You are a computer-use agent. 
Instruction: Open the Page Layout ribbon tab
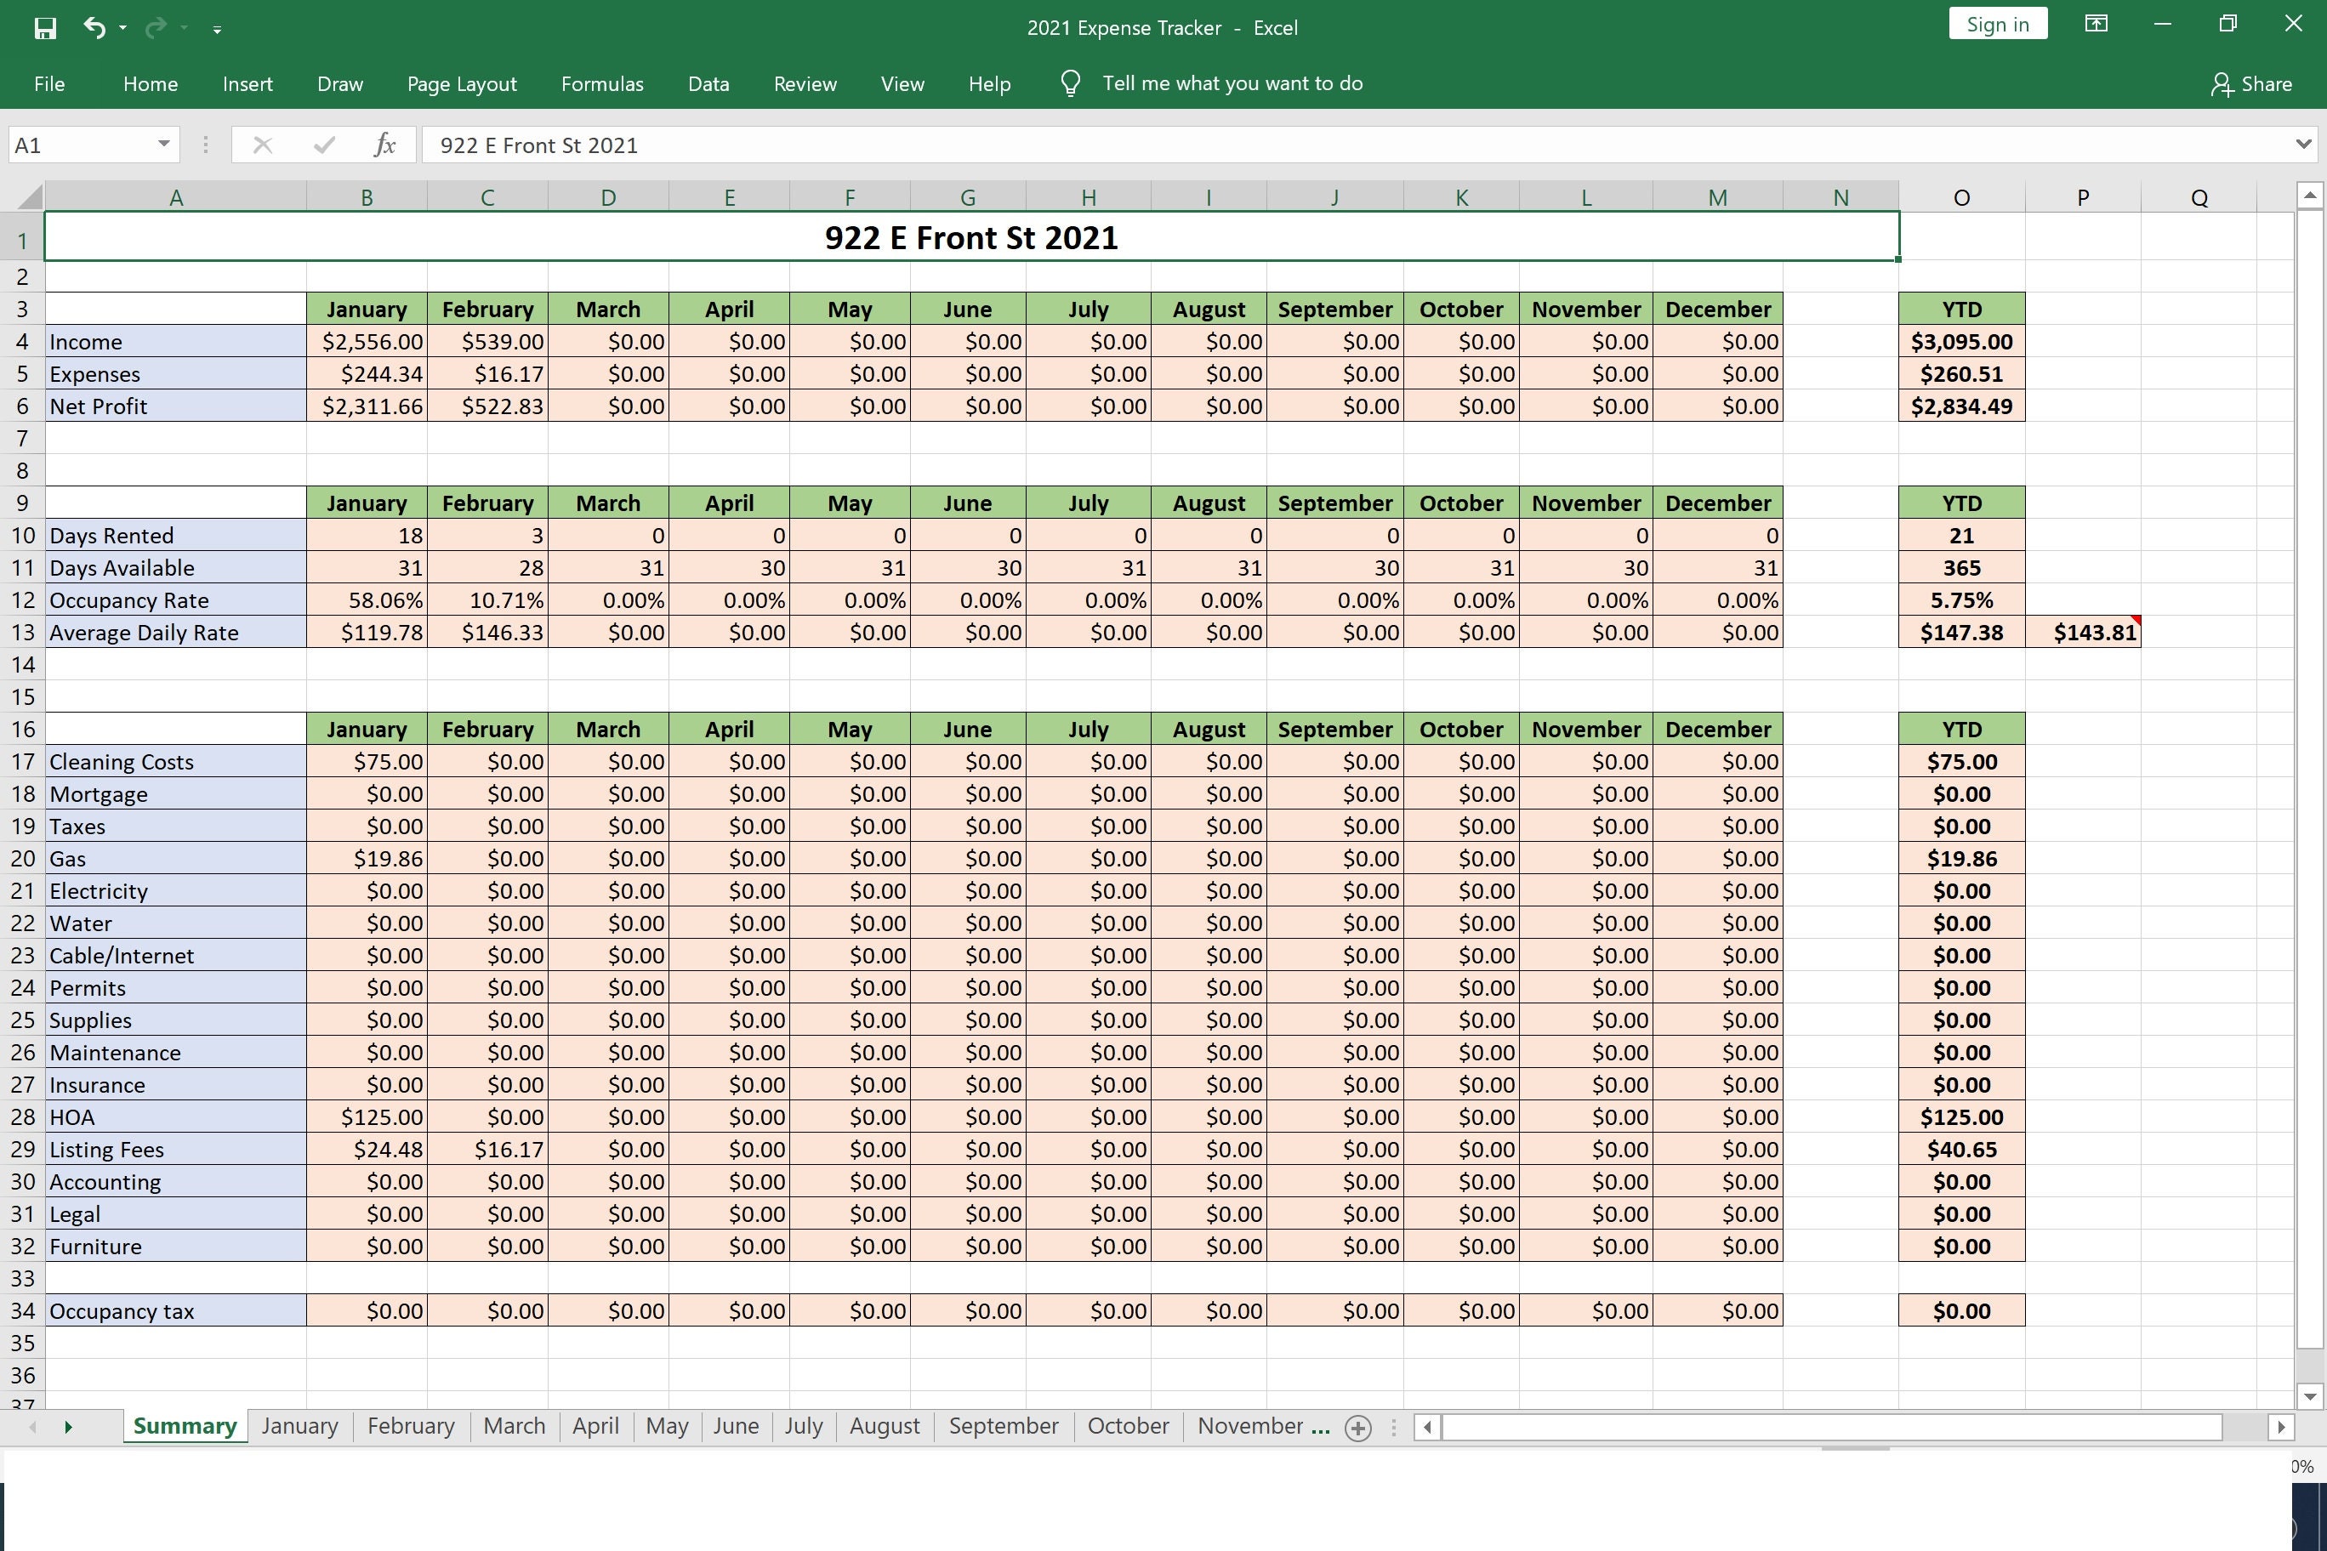click(462, 84)
